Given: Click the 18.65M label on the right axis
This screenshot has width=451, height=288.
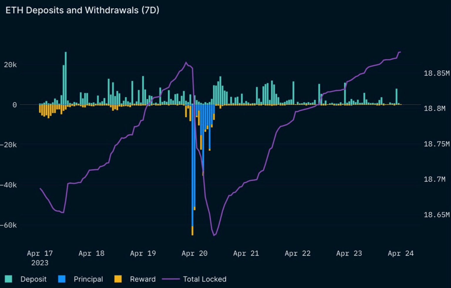Looking at the screenshot, I should coord(437,215).
